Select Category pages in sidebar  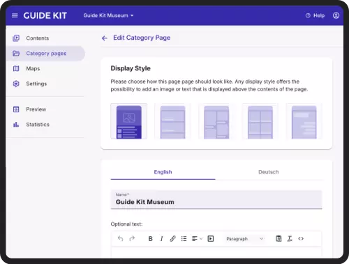click(x=45, y=54)
